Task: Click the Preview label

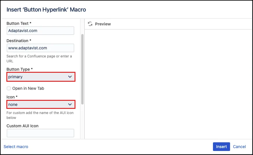Action: [103, 24]
